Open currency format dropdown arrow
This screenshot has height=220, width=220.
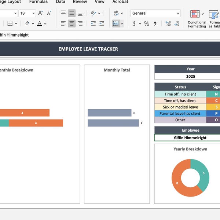point(140,23)
